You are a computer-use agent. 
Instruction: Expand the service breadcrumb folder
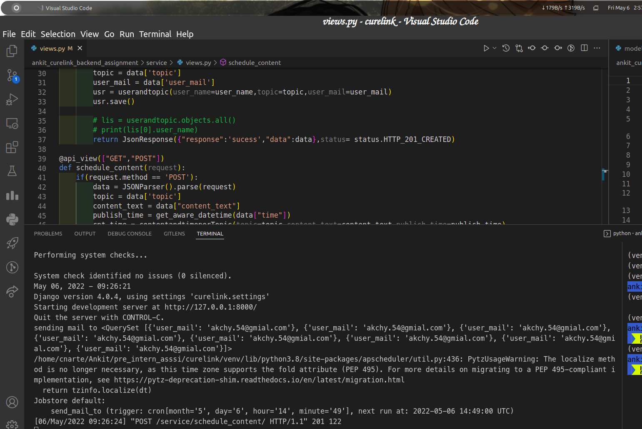pyautogui.click(x=157, y=63)
